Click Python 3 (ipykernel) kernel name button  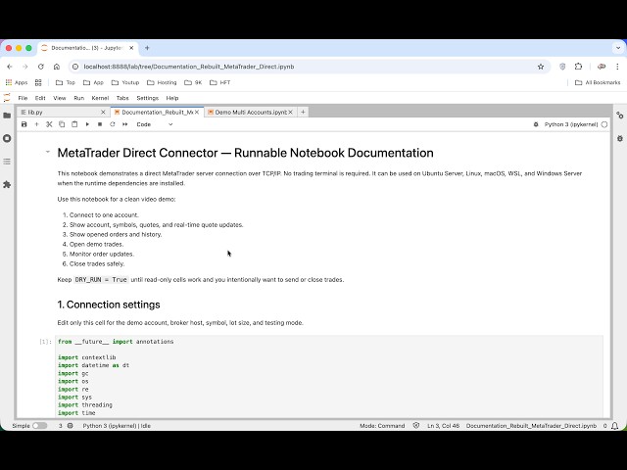(x=571, y=124)
